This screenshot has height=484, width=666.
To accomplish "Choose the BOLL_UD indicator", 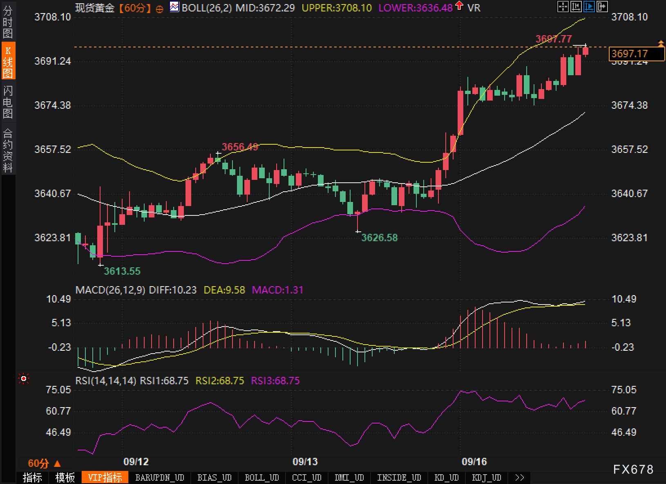I will pos(261,477).
